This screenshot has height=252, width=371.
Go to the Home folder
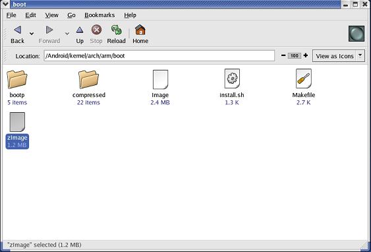[x=140, y=34]
